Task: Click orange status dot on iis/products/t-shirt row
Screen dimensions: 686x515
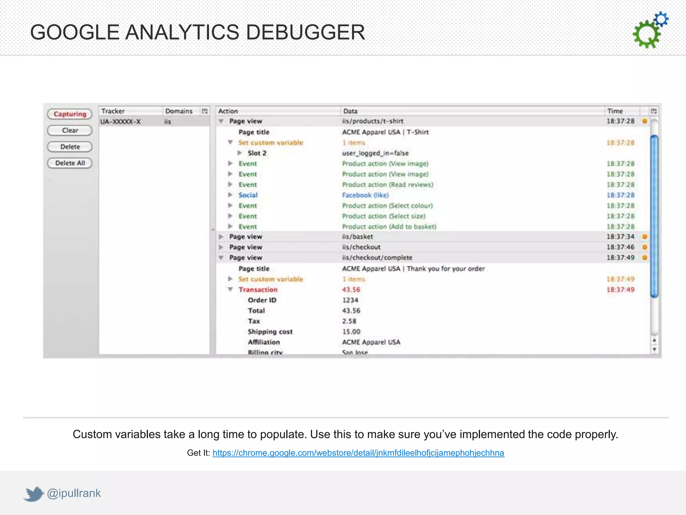Action: (644, 121)
